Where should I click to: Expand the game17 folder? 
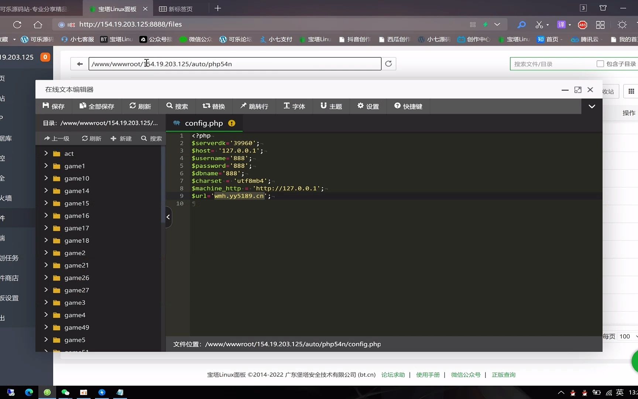(x=46, y=228)
